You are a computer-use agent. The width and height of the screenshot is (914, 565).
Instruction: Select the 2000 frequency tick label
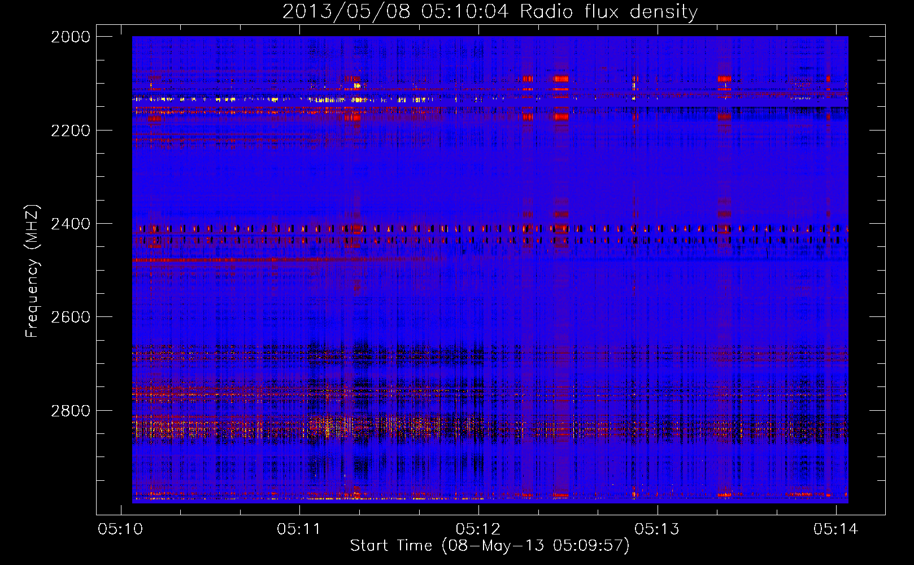coord(71,37)
